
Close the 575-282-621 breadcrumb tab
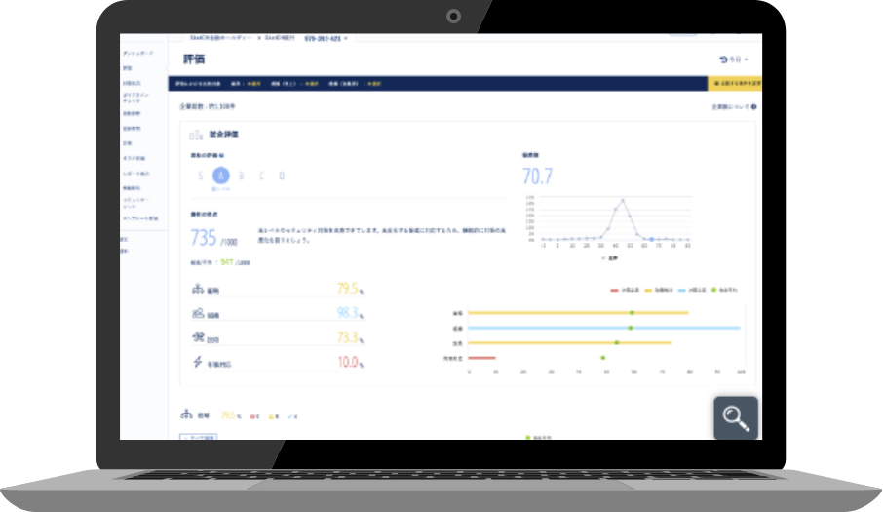[x=346, y=38]
